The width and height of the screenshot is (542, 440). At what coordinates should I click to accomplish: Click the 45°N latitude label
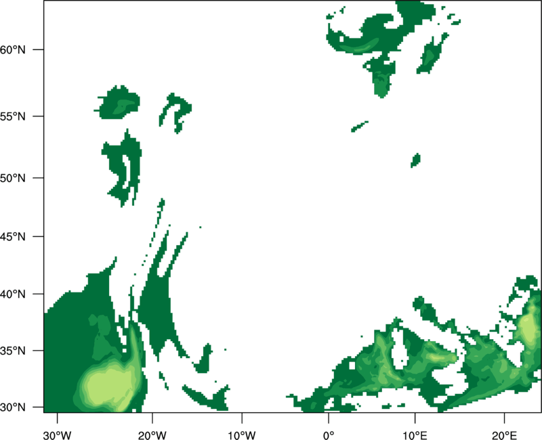[x=12, y=236]
